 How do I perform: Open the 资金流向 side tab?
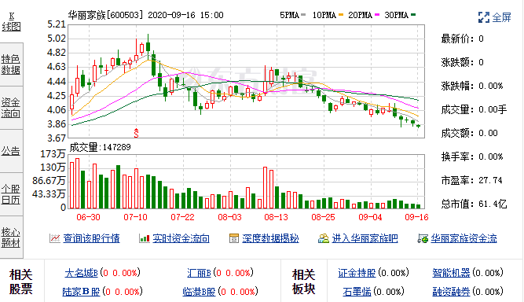pos(11,108)
